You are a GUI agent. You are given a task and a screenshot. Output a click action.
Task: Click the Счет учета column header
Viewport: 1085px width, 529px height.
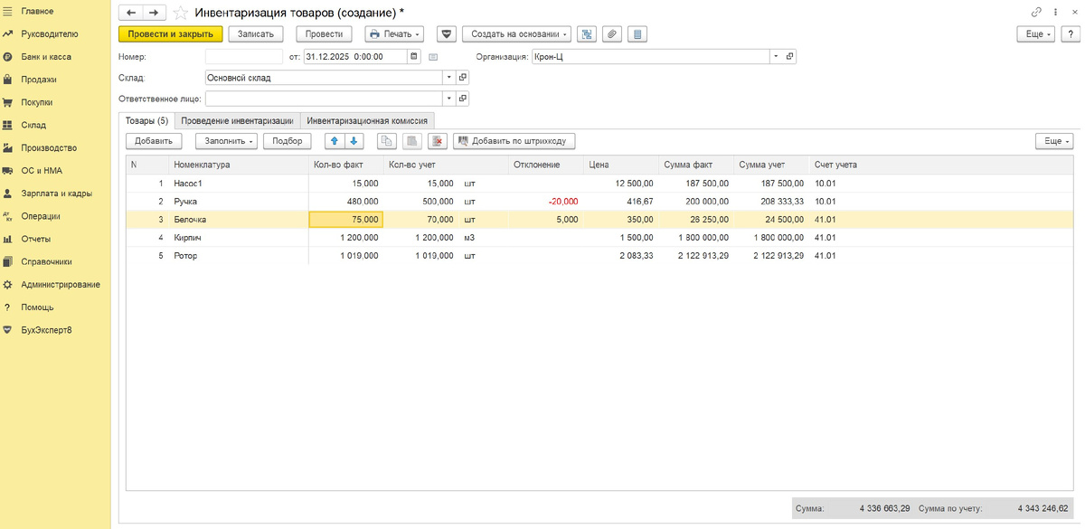[x=835, y=165]
